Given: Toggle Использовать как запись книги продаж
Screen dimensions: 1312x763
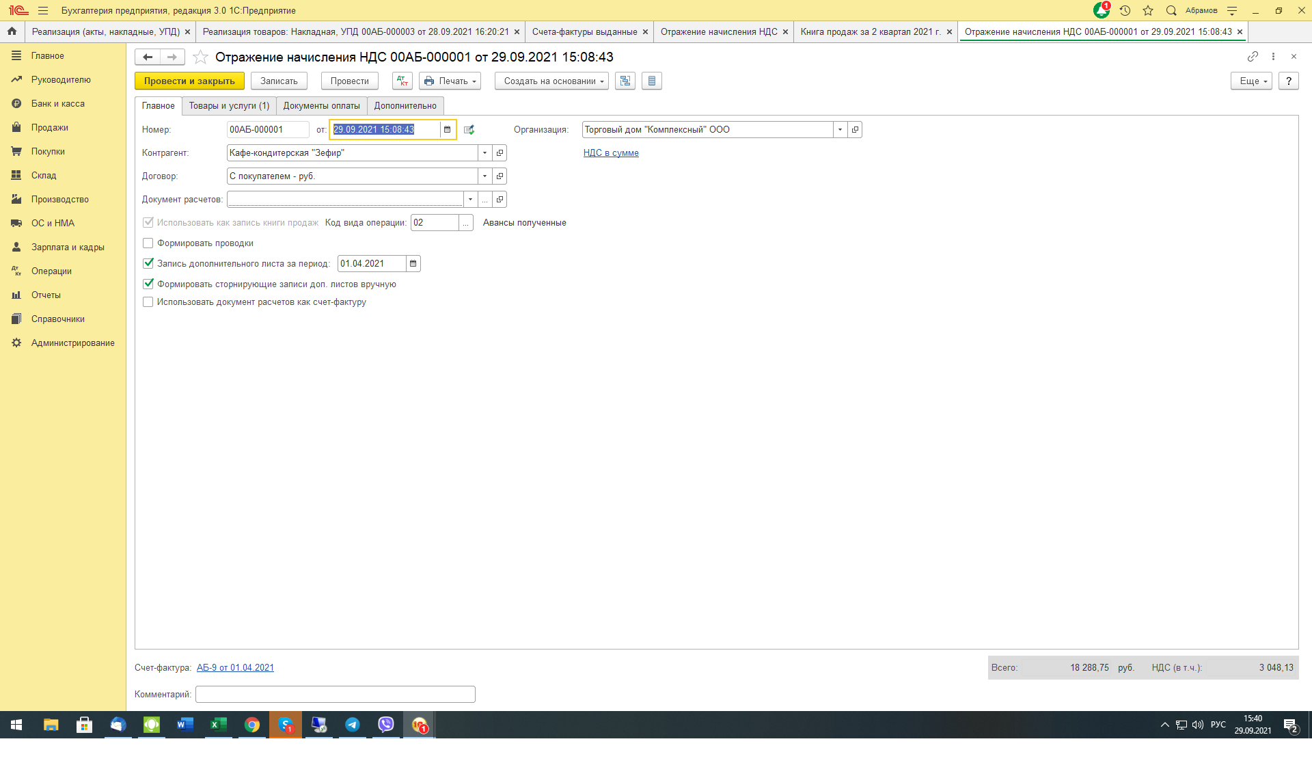Looking at the screenshot, I should coord(148,222).
